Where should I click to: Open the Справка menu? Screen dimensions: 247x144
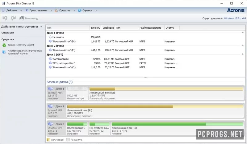[87, 10]
